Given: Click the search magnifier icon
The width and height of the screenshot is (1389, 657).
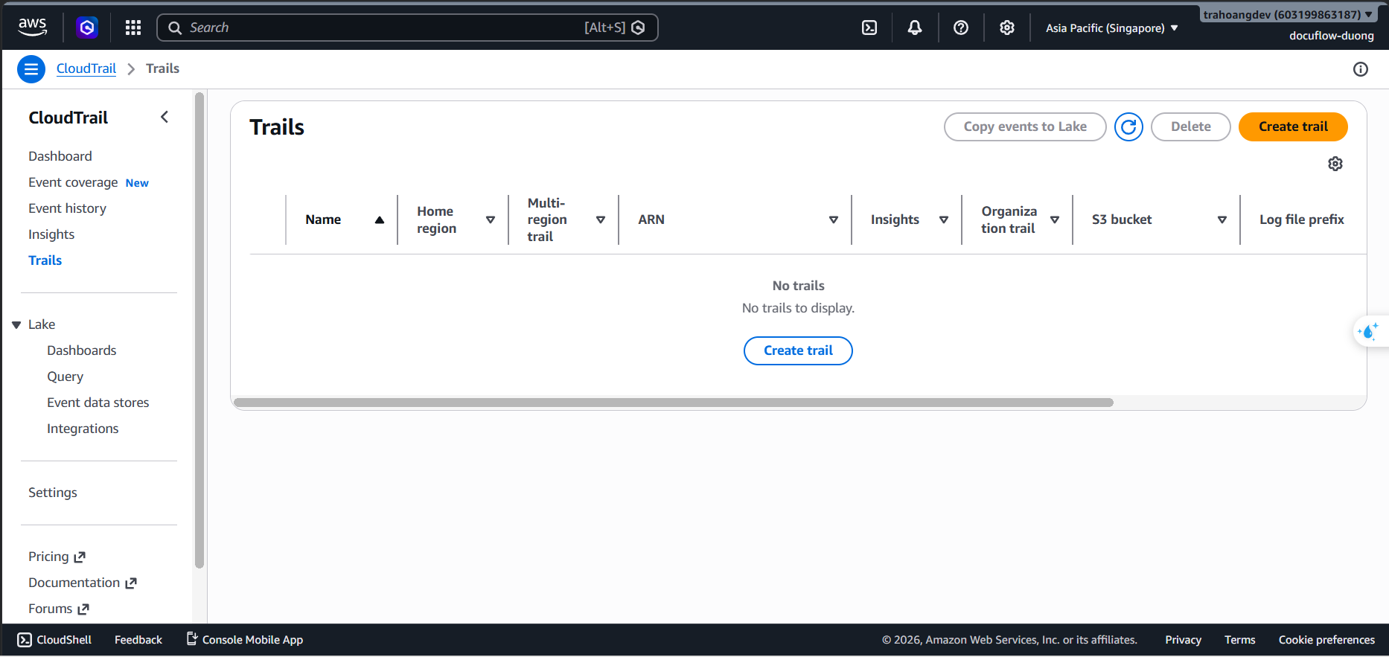Looking at the screenshot, I should (175, 28).
